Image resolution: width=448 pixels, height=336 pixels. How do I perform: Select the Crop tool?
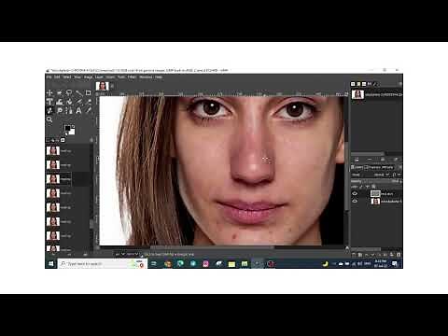point(89,92)
